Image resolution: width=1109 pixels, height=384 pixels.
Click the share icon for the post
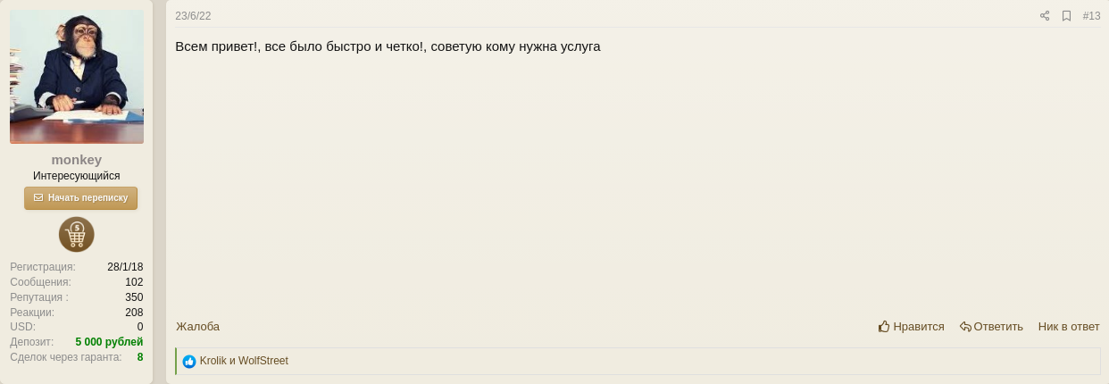[1045, 16]
